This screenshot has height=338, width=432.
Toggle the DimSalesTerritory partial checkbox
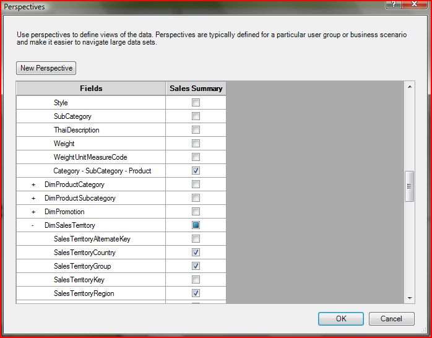[x=196, y=225]
